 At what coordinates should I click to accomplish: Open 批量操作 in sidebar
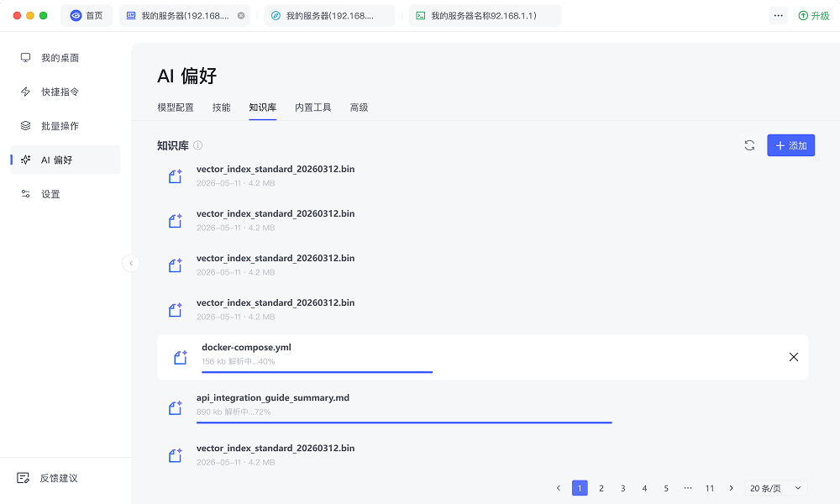(x=66, y=126)
